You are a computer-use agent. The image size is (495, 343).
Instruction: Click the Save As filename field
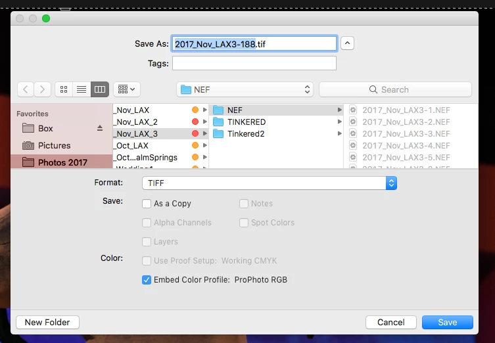[x=254, y=43]
